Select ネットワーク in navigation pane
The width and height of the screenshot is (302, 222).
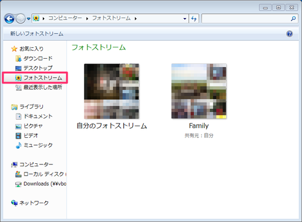[x=34, y=203]
